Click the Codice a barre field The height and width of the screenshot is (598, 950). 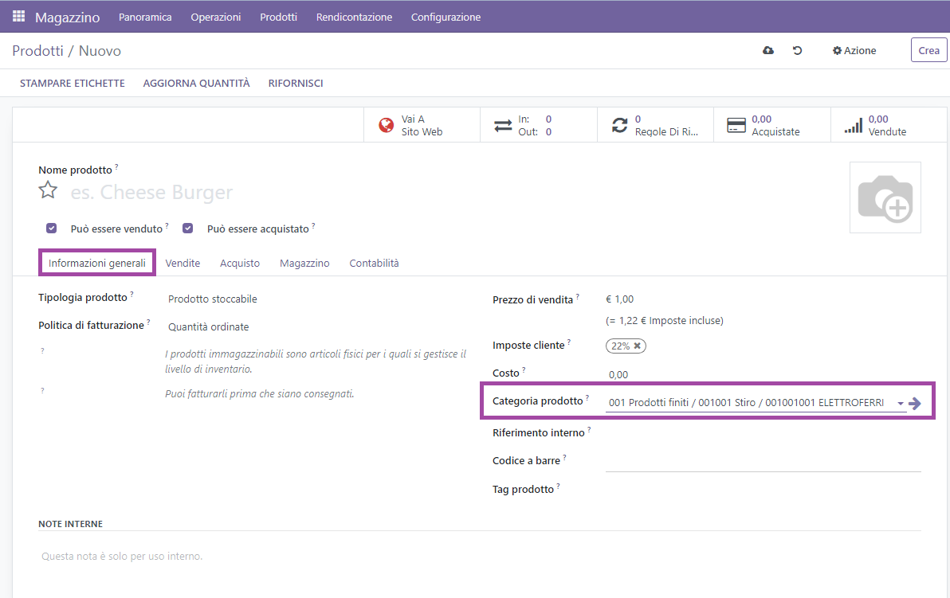pos(763,461)
